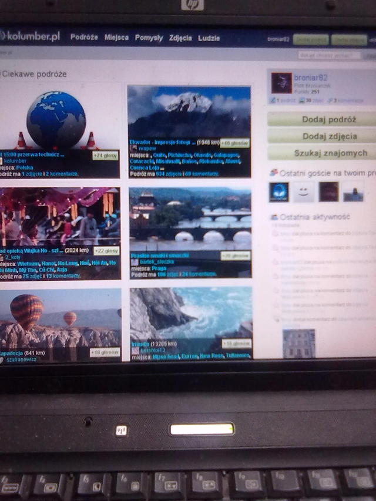Click the +74 głosy vote badge
The image size is (376, 501).
point(105,156)
